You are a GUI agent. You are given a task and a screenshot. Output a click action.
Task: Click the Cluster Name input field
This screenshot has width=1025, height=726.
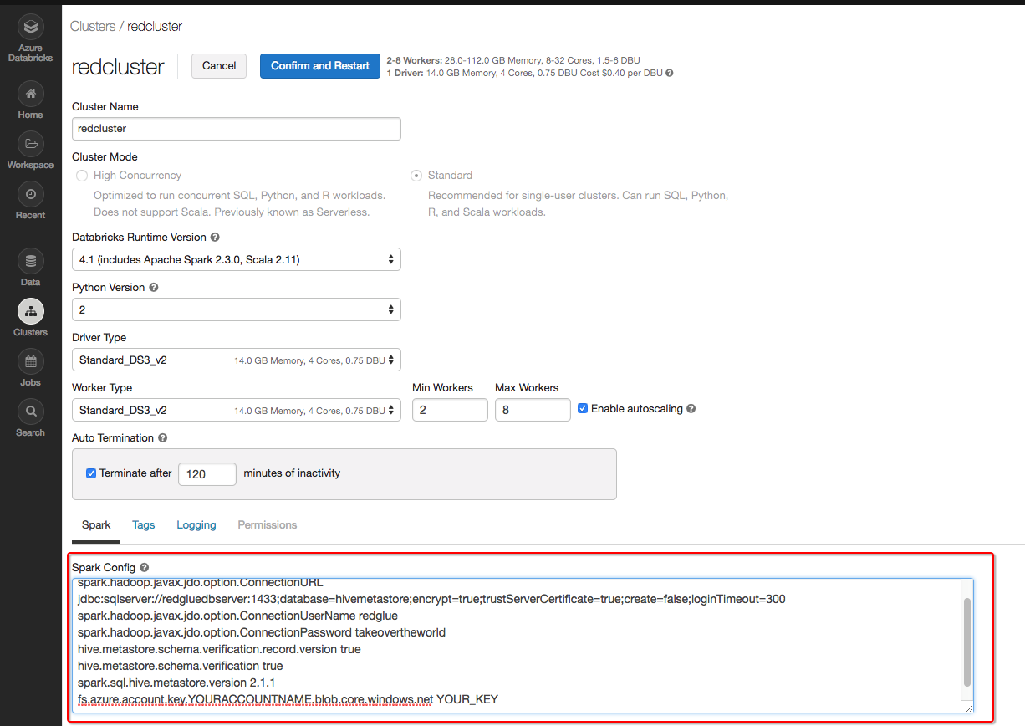[x=237, y=129]
